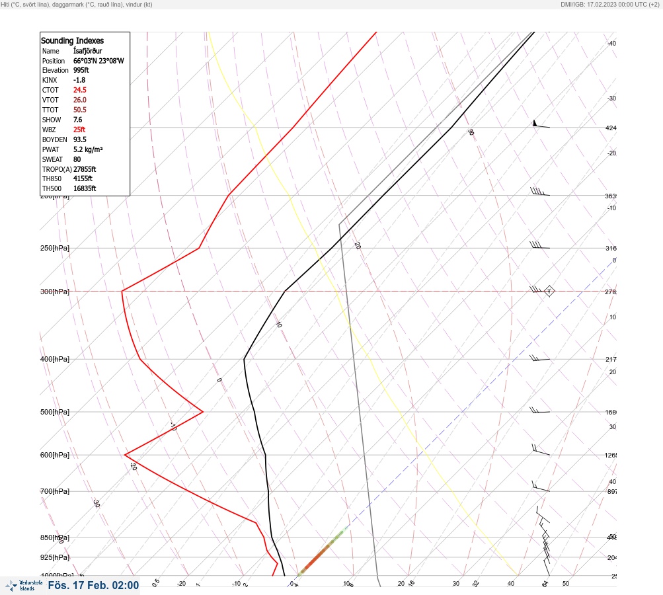Click the BOYDEN value 93.5
This screenshot has width=663, height=595.
point(79,139)
